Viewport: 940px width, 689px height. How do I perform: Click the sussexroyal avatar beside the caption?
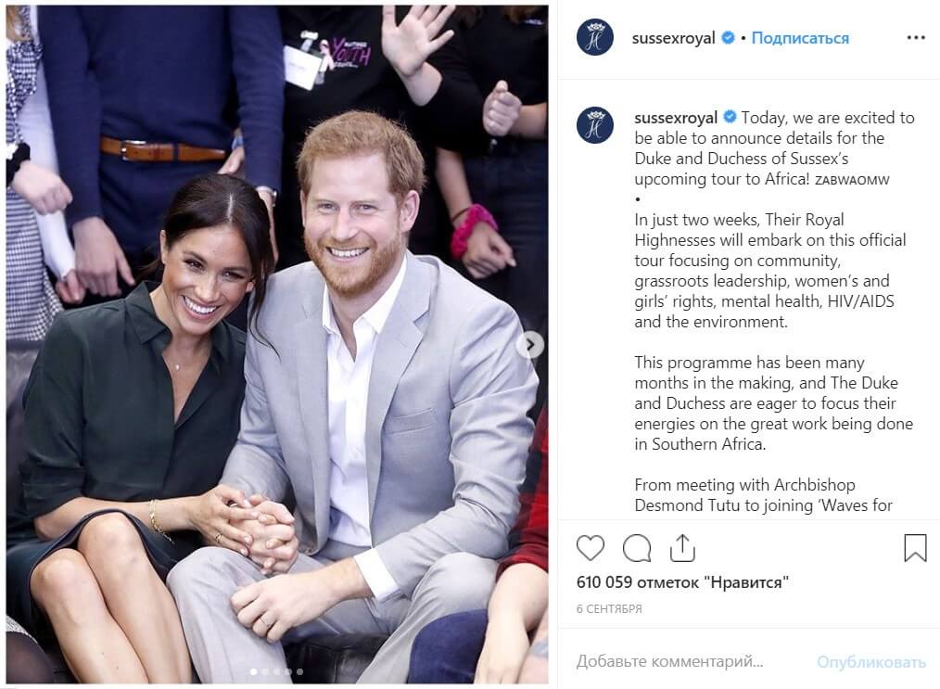(x=595, y=125)
